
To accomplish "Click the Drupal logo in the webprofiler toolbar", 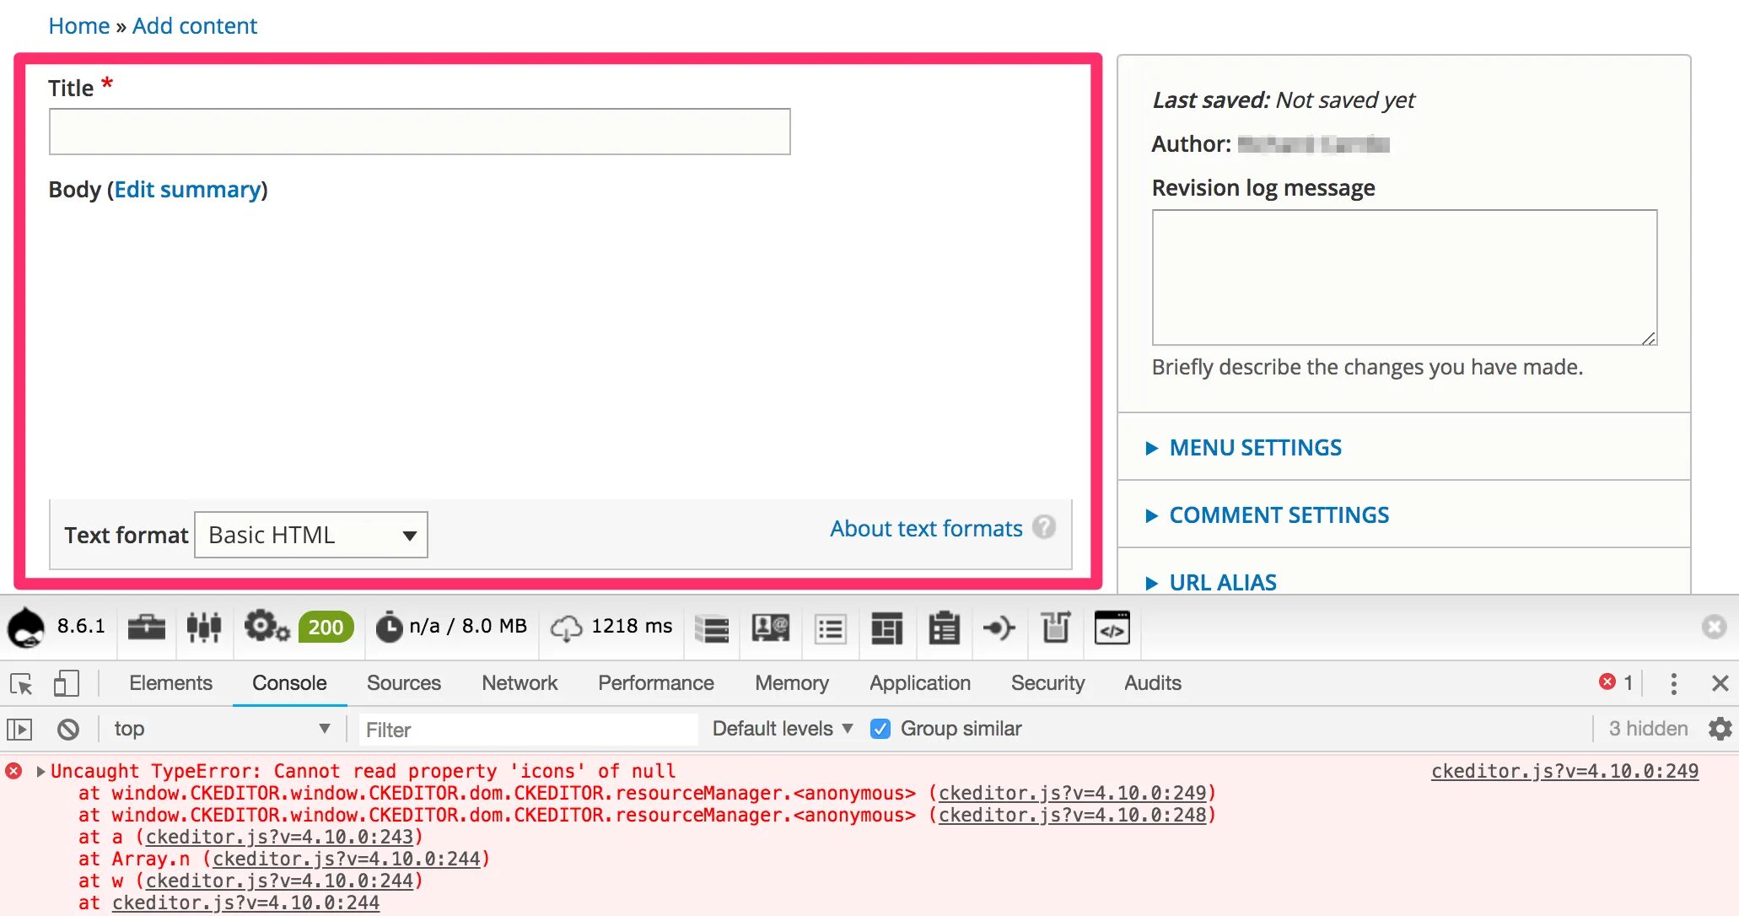I will tap(26, 628).
